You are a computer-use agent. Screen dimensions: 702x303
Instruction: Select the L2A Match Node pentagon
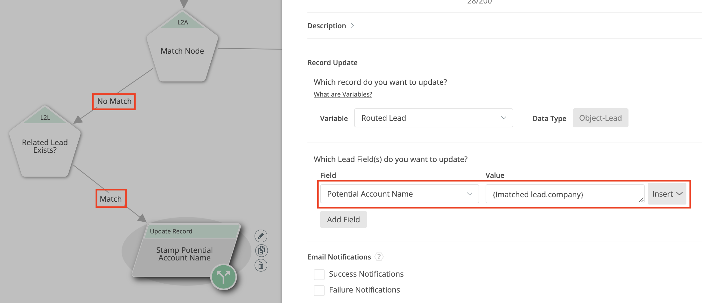click(x=182, y=51)
